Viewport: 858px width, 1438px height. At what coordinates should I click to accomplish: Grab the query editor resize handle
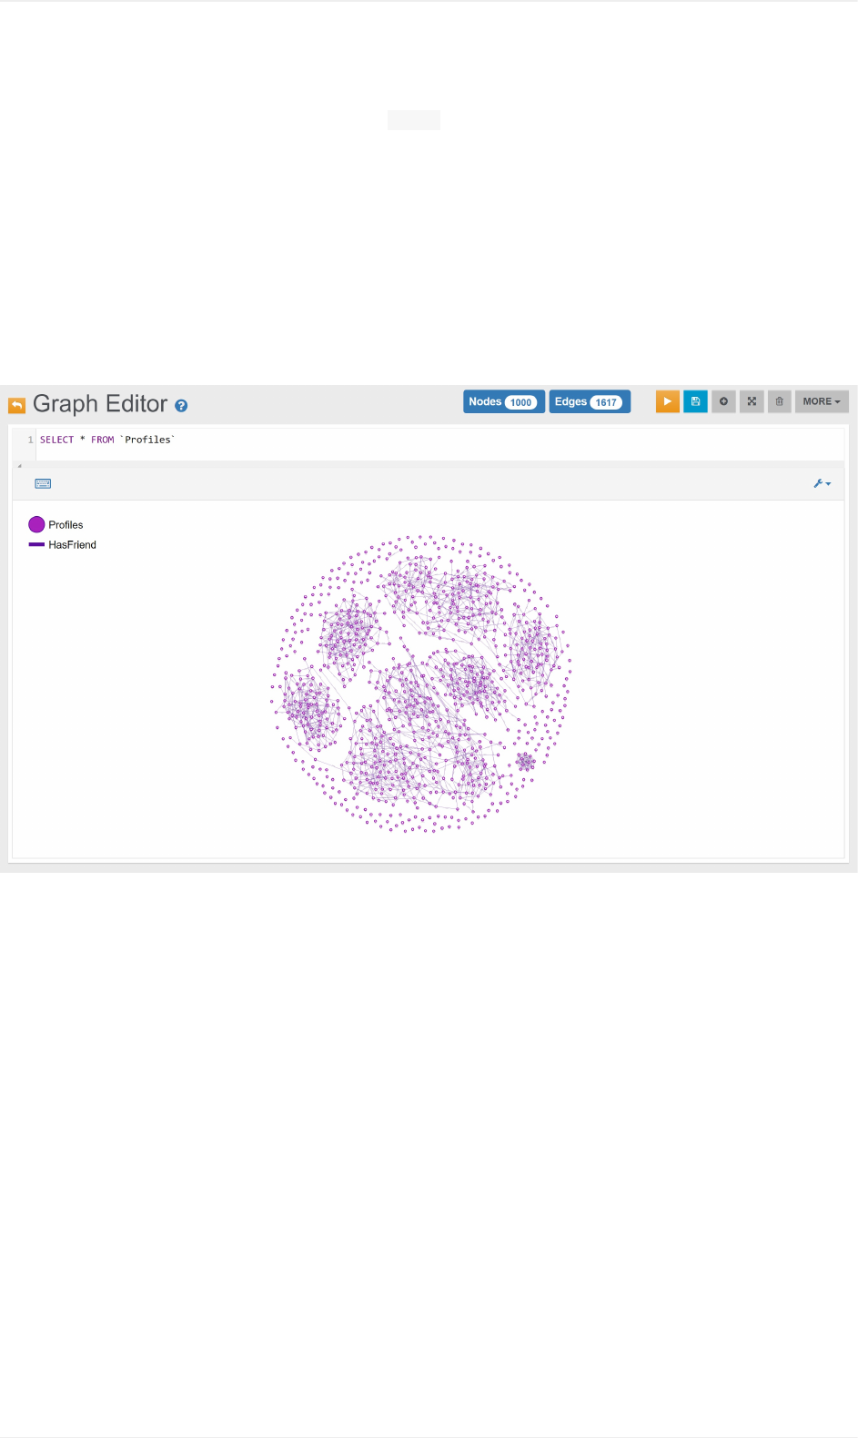19,465
